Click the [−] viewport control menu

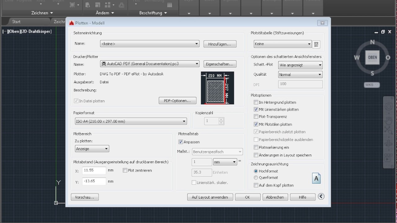[5, 31]
